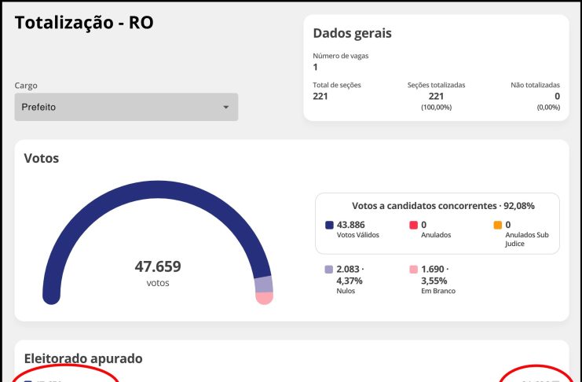The image size is (582, 382).
Task: Select the 43.886 Votos Válidos figure
Action: point(351,225)
